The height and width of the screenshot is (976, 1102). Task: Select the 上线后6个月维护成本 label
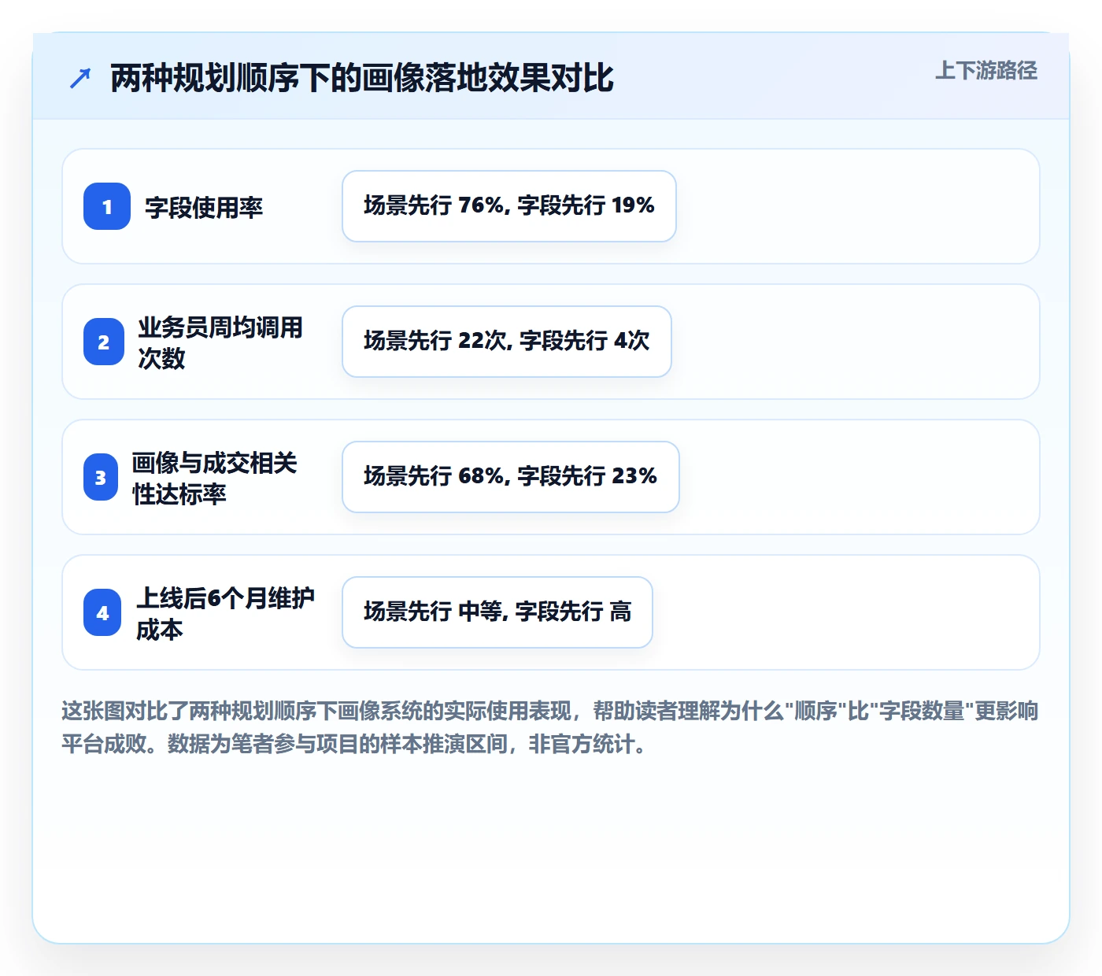point(225,613)
